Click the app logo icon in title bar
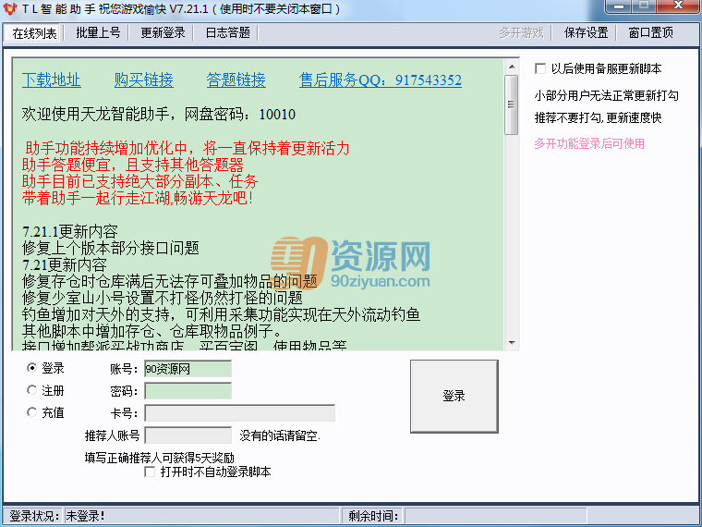 point(9,8)
